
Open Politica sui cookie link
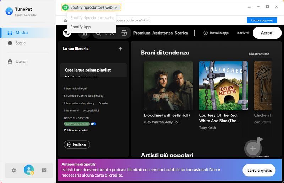coord(76,130)
